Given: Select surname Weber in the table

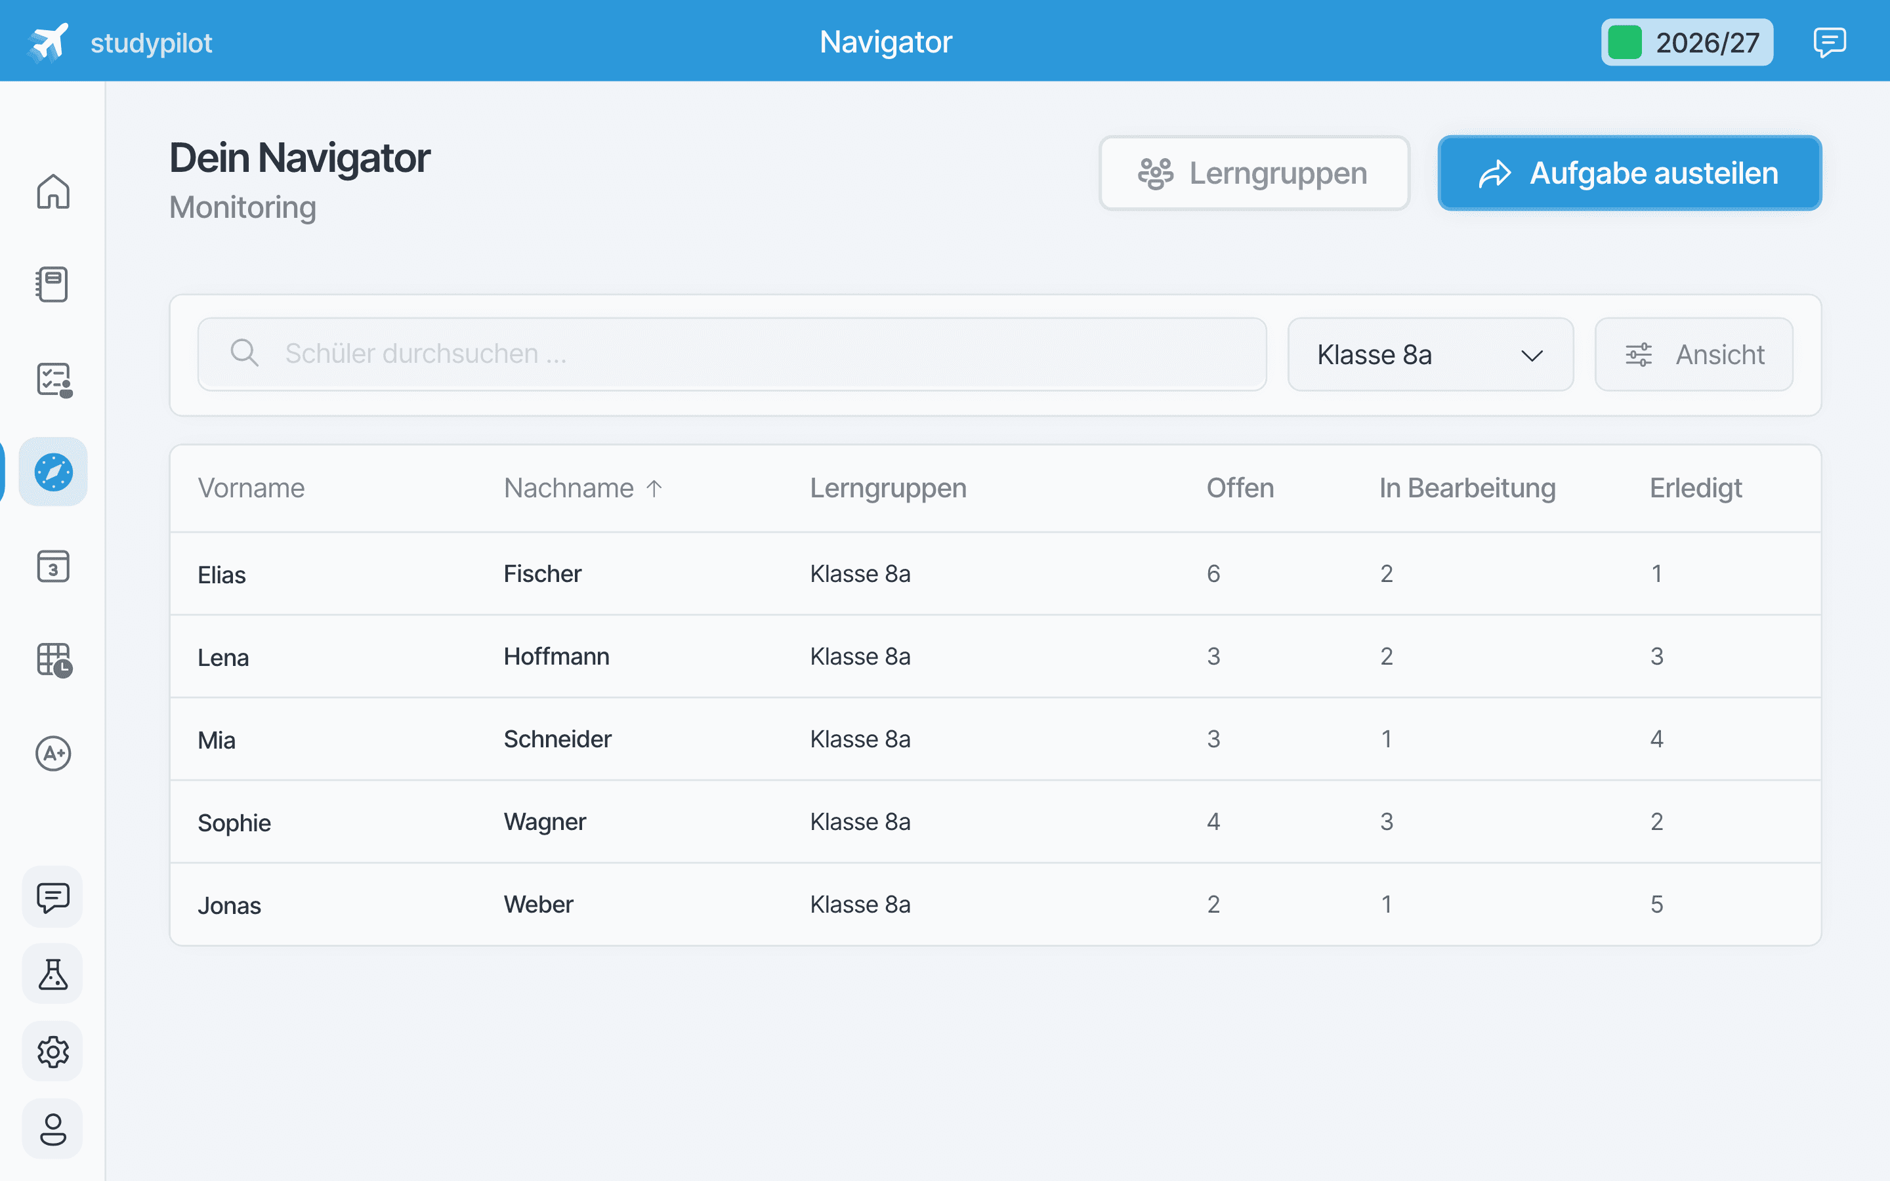Looking at the screenshot, I should coord(538,905).
